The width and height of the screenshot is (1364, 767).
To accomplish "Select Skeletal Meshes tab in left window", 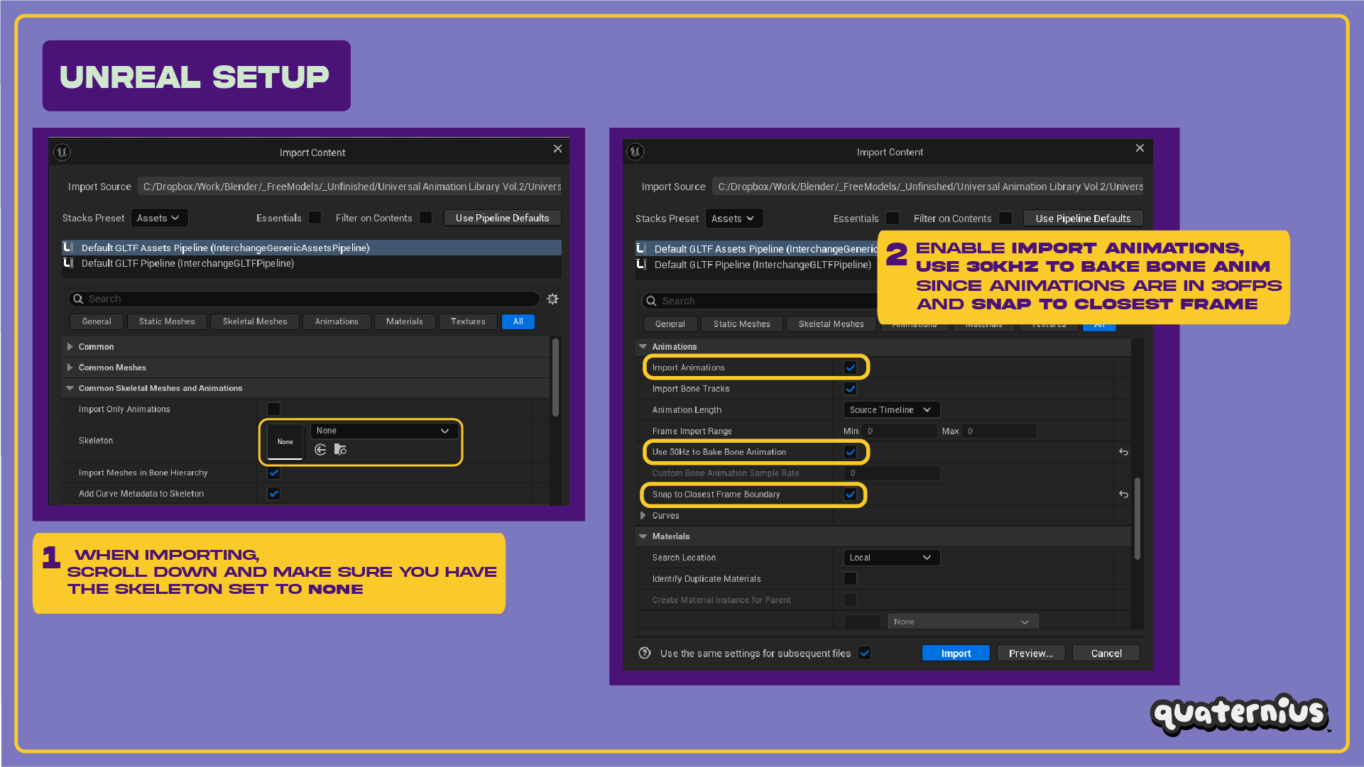I will point(255,321).
